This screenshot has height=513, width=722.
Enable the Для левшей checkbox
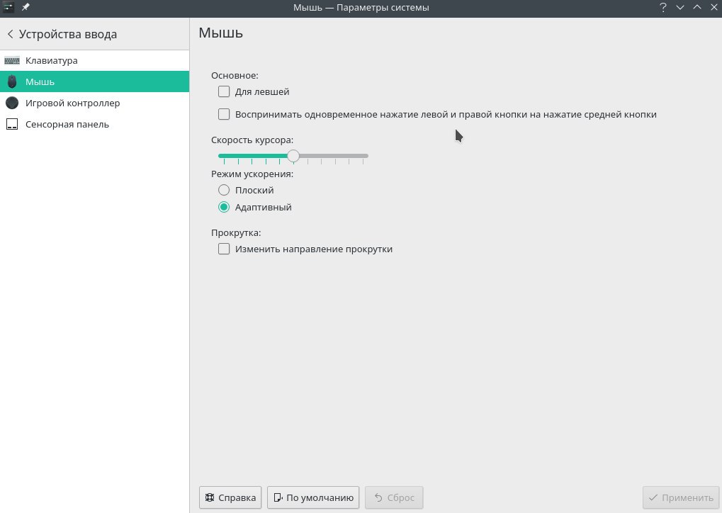tap(224, 91)
